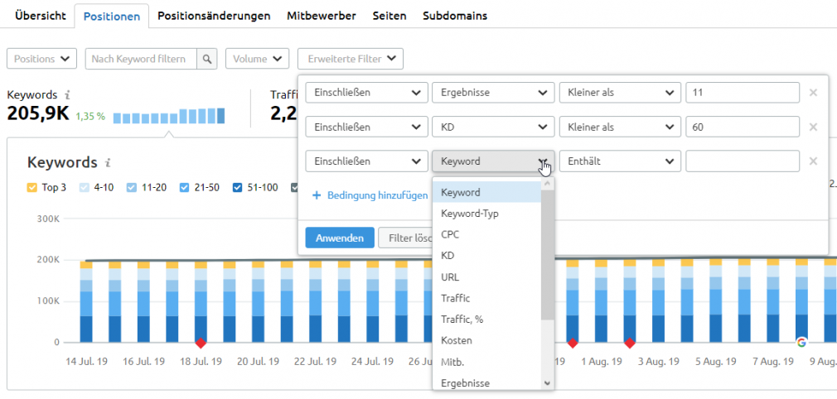Click the Google update icon near 9 Aug.
The height and width of the screenshot is (399, 837).
click(x=801, y=343)
